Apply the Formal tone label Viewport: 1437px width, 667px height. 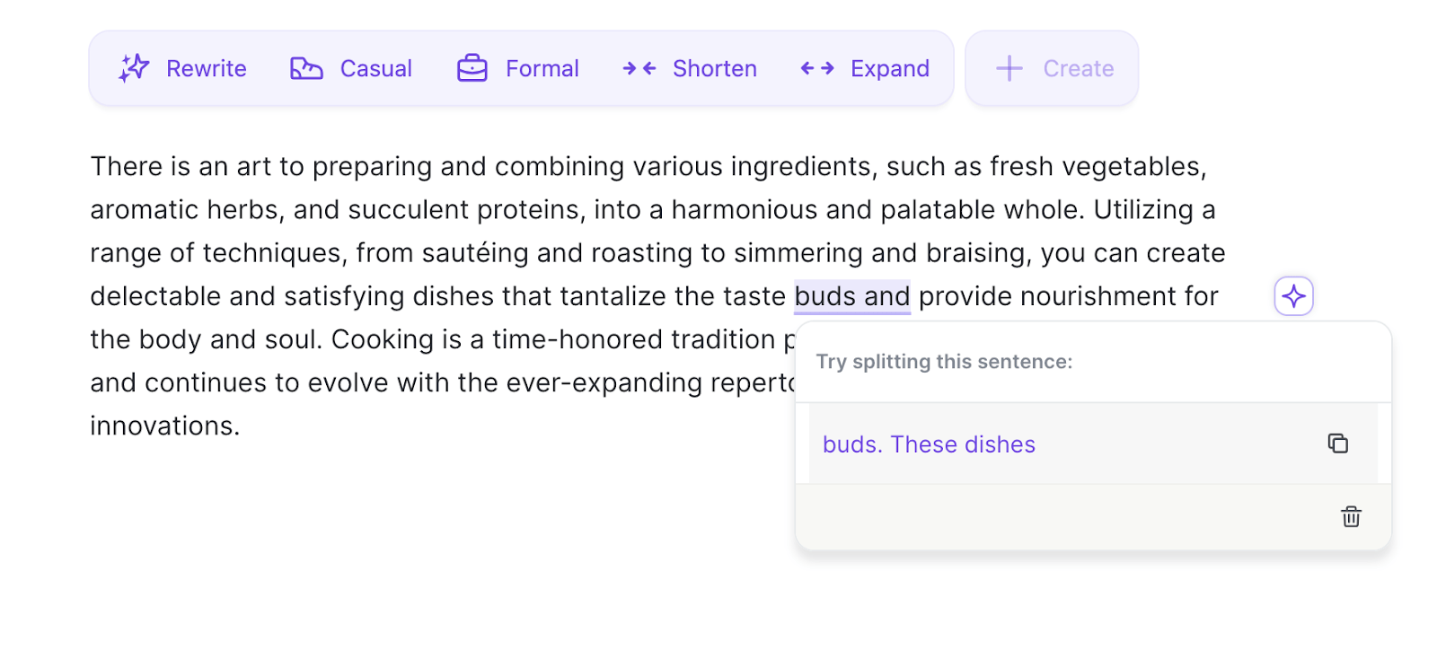point(542,68)
